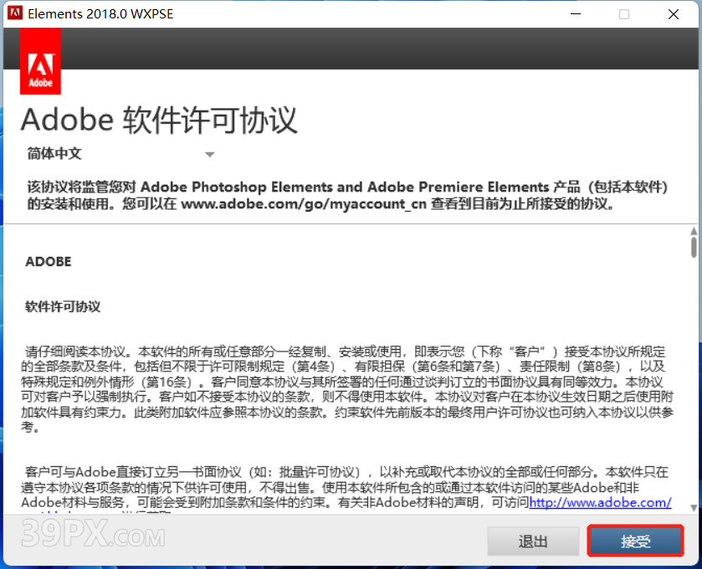Screen dimensions: 702x569
Task: Click the agreement scrollbar thumb
Action: [x=694, y=247]
